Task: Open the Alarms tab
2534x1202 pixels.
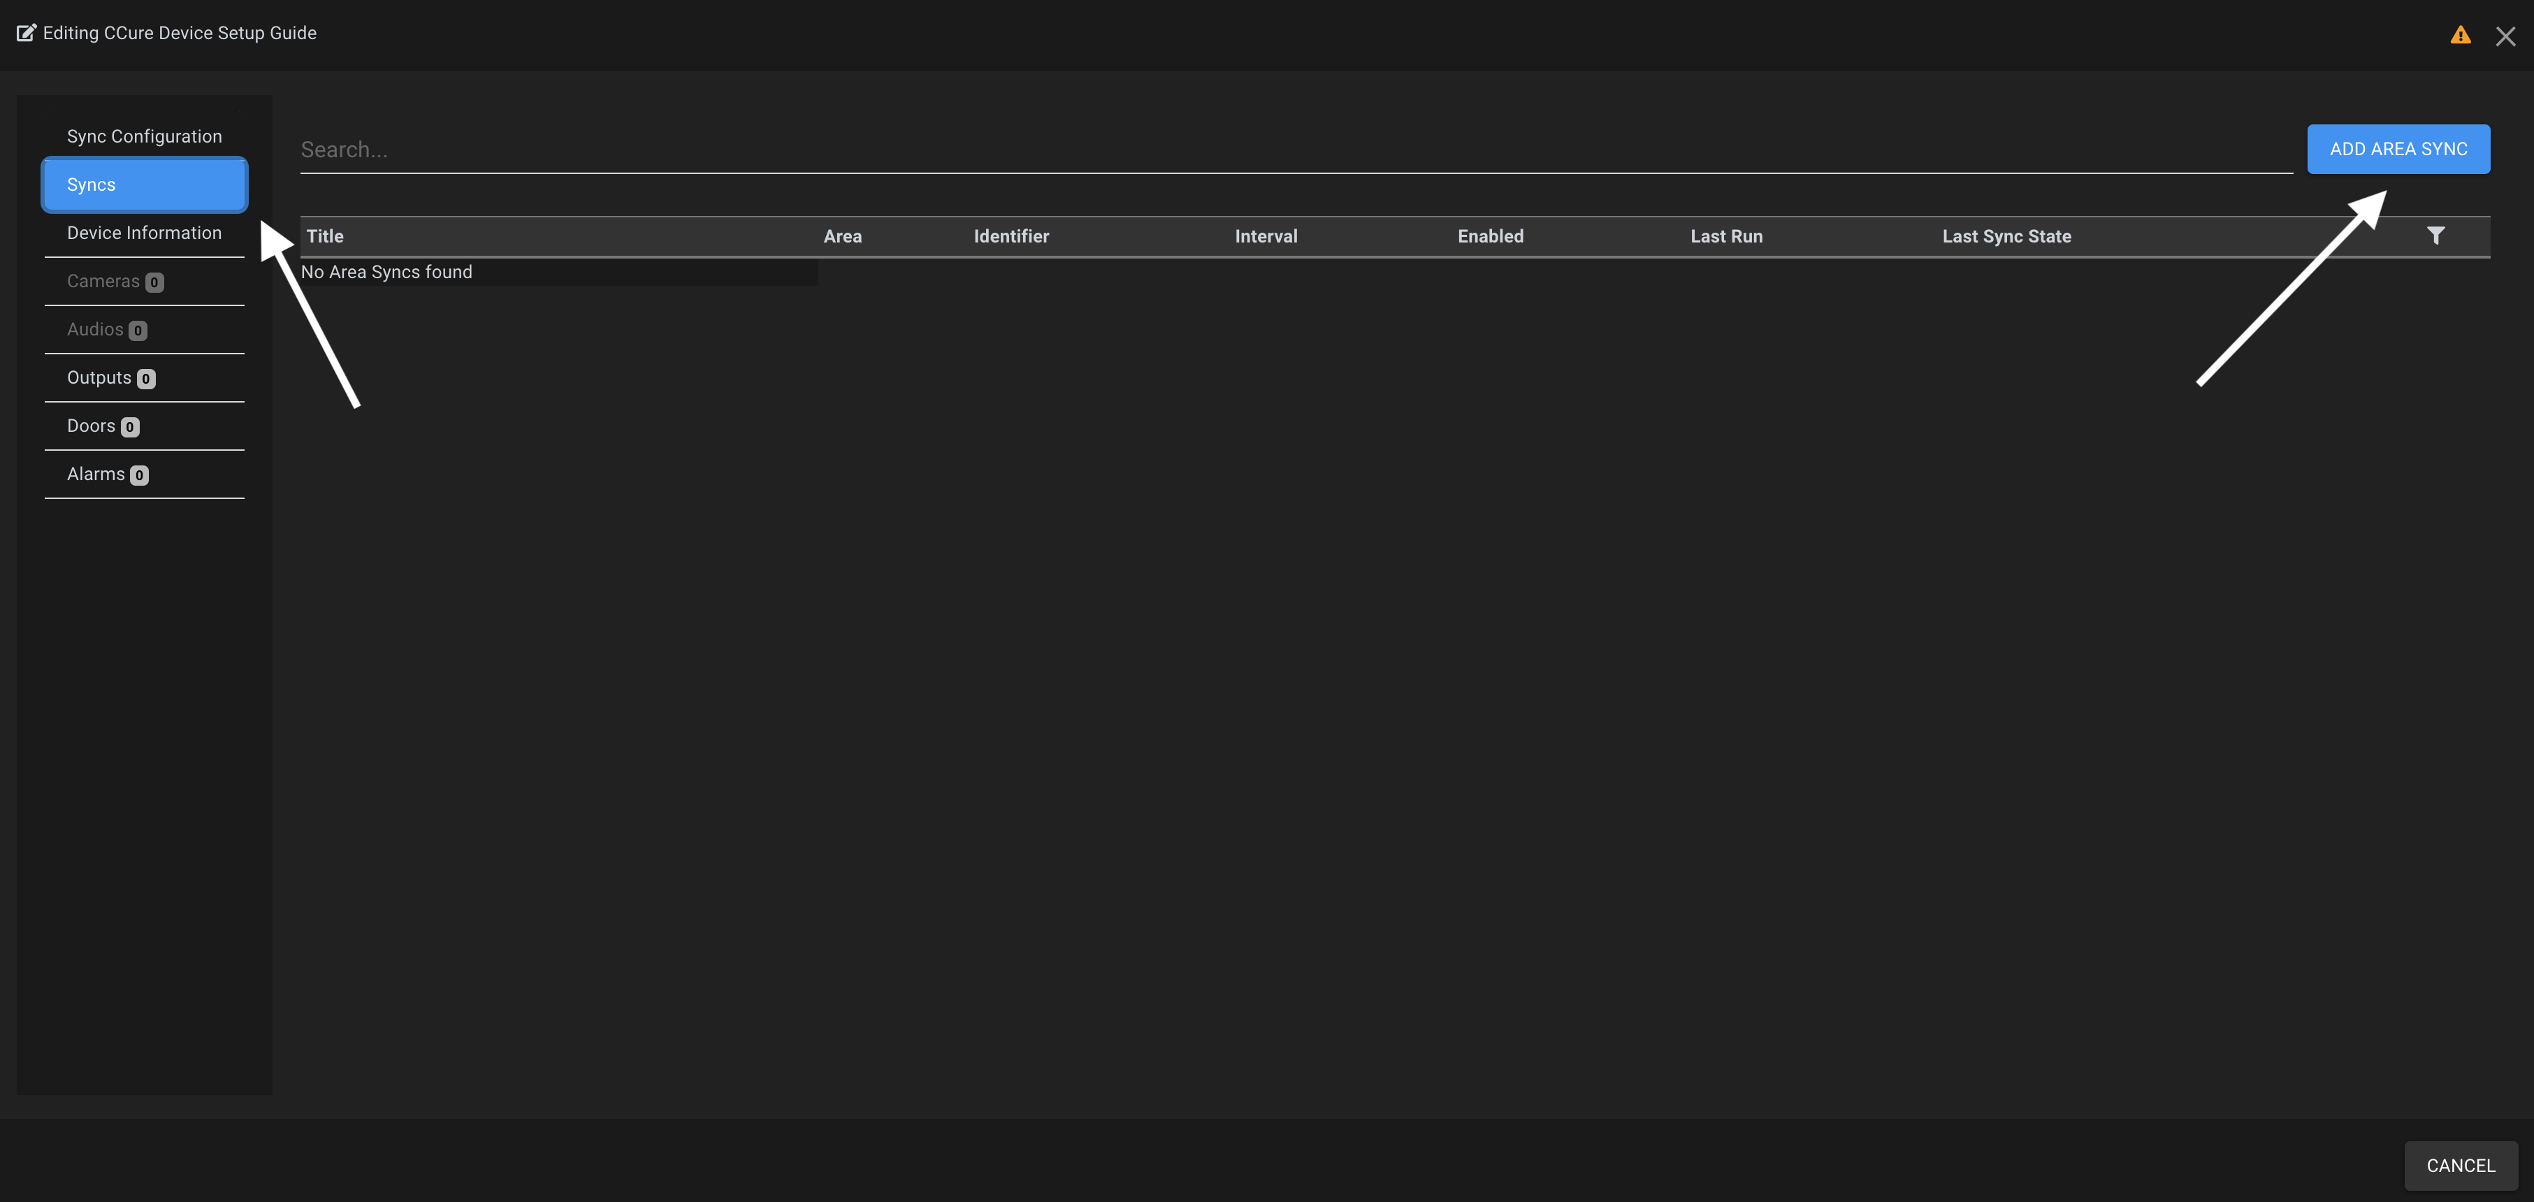Action: click(x=145, y=474)
